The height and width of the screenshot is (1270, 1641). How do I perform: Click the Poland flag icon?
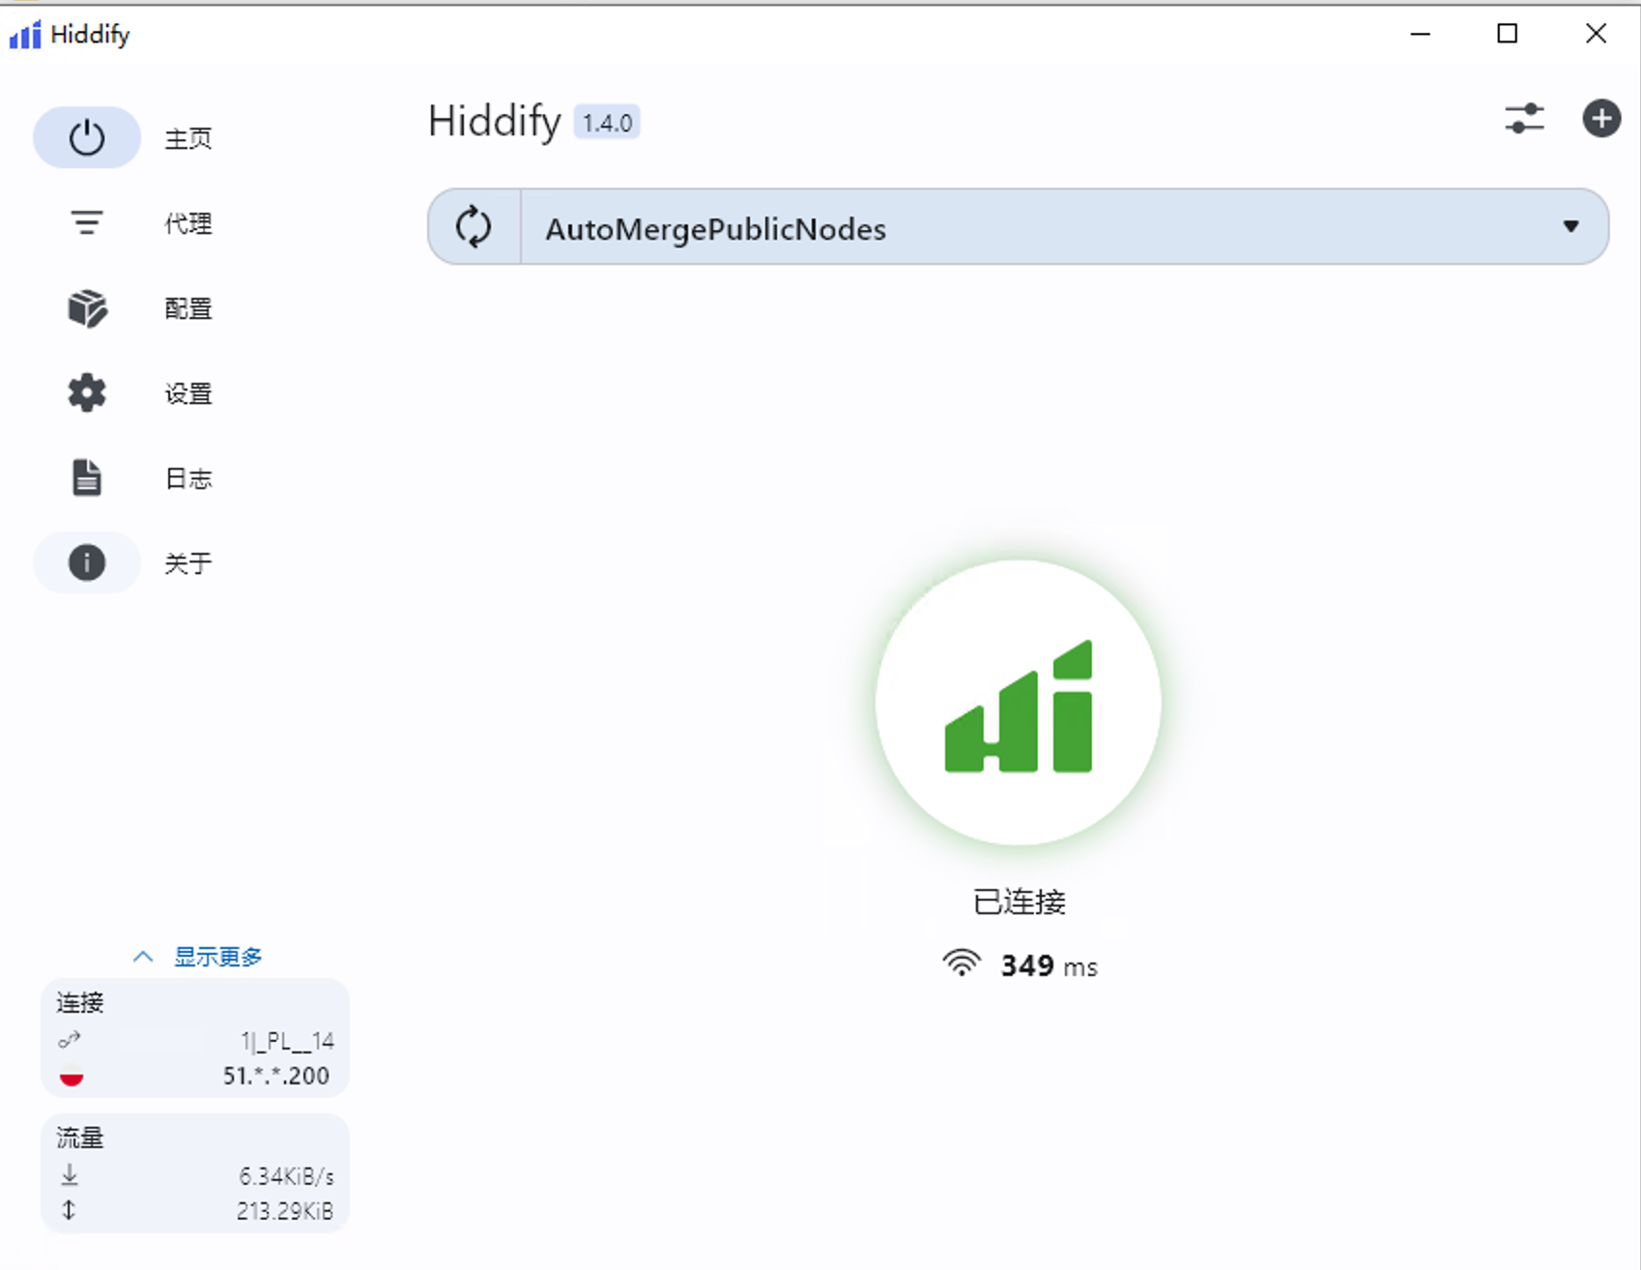pyautogui.click(x=72, y=1076)
